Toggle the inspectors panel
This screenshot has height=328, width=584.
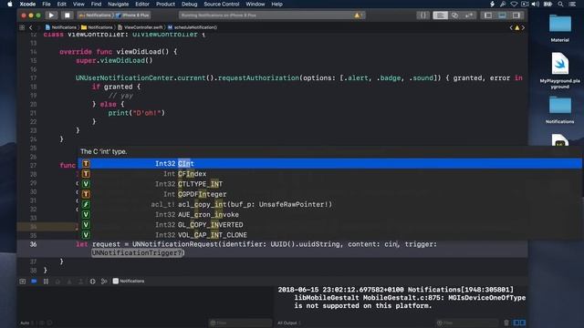516,15
